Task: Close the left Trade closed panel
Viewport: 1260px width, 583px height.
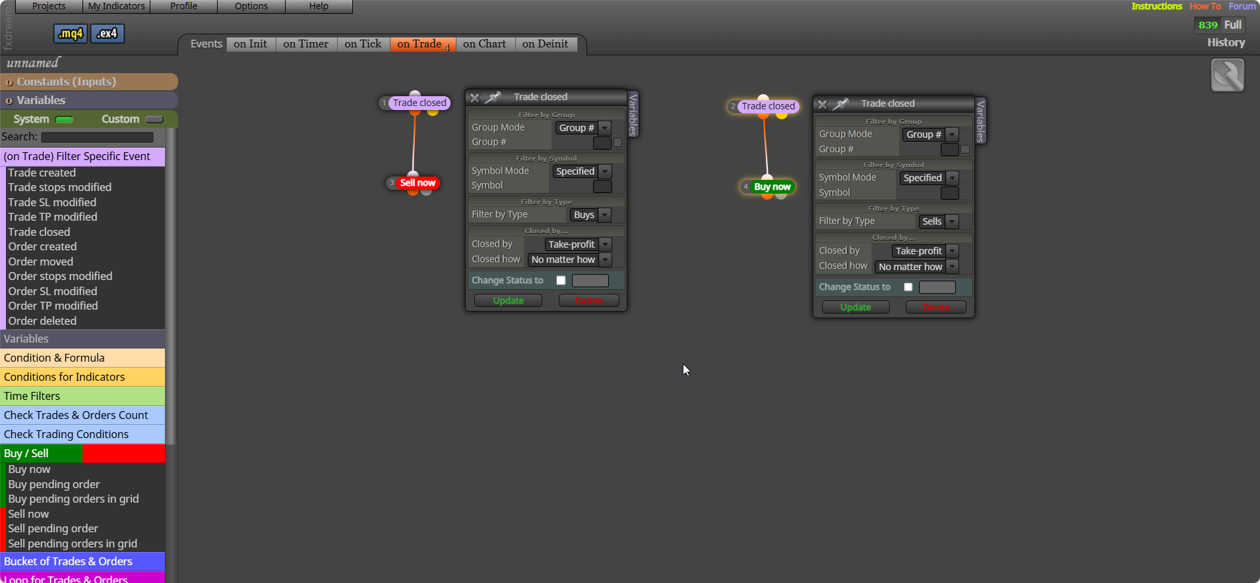Action: pyautogui.click(x=474, y=97)
